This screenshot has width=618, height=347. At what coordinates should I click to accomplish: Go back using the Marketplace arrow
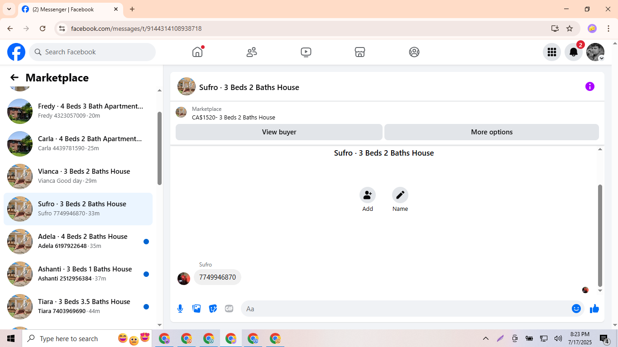pos(14,78)
